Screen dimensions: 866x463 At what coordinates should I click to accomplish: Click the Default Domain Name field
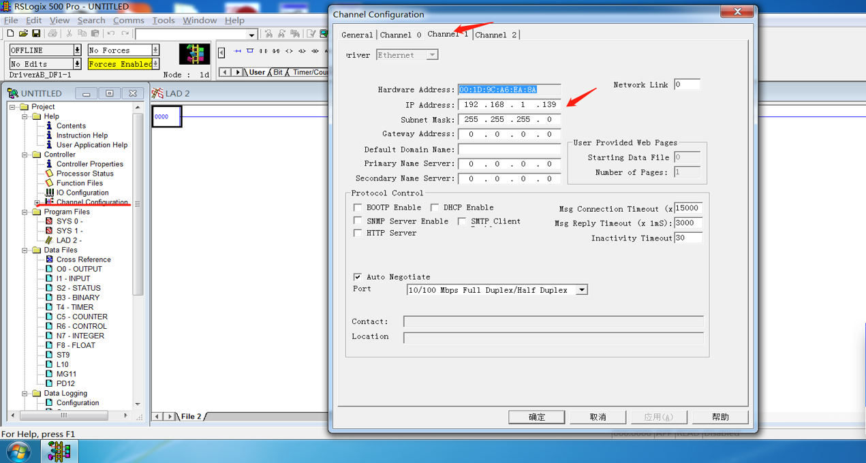509,149
